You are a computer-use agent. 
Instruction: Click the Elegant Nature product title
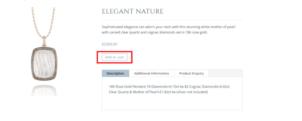coord(132,11)
